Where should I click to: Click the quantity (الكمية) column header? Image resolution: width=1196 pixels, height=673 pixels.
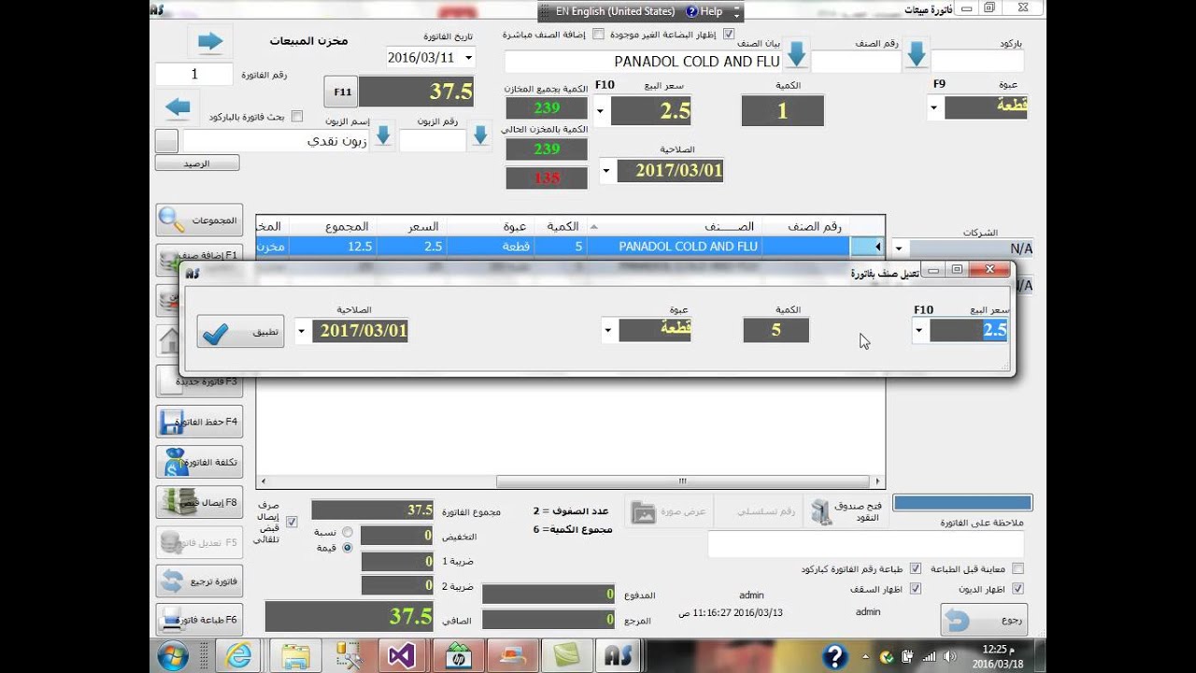(x=561, y=226)
